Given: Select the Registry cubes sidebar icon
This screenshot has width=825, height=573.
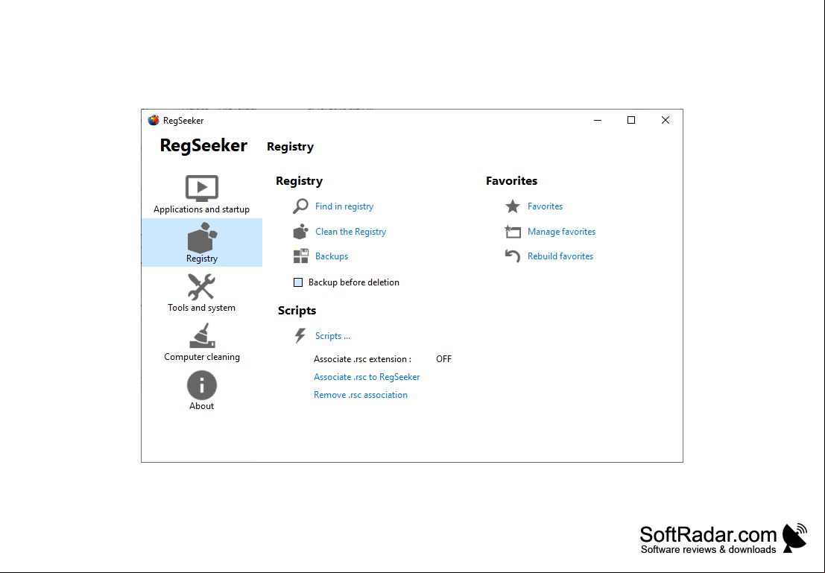Looking at the screenshot, I should point(202,237).
